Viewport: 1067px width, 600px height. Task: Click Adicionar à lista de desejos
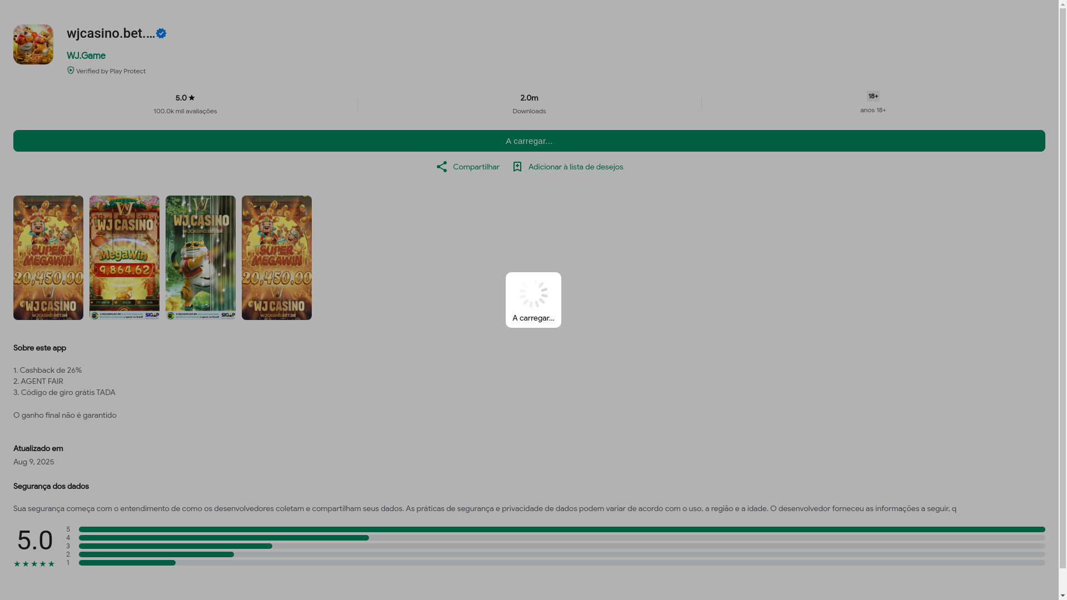coord(567,167)
